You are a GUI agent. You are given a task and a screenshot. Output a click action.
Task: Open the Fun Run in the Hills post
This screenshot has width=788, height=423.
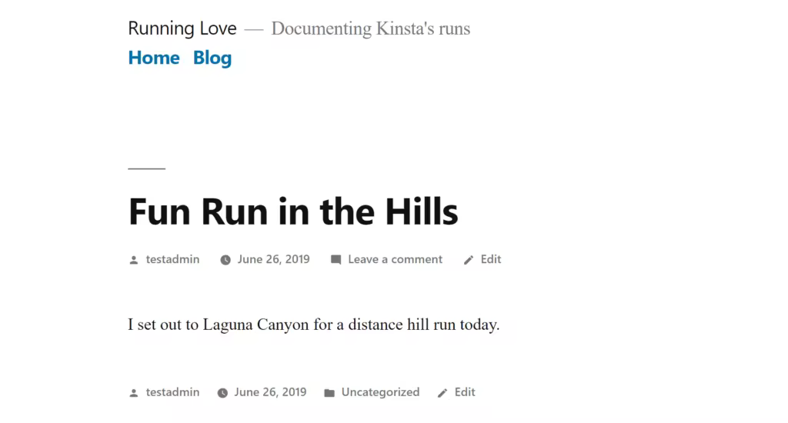(293, 211)
